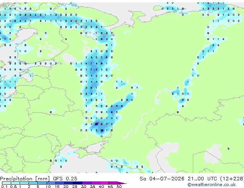This screenshot has height=188, width=244.
Task: Click the 'GFS 0.25' model label
Action: (x=65, y=178)
